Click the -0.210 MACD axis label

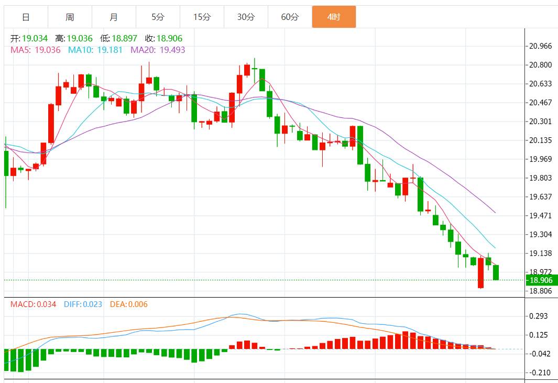539,373
